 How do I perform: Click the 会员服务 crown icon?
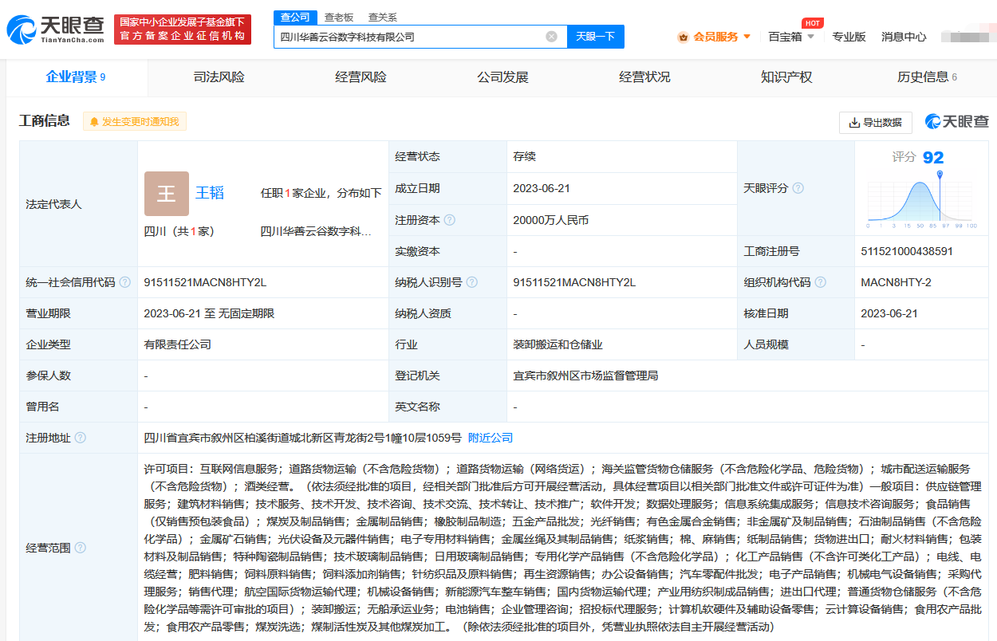coord(683,37)
